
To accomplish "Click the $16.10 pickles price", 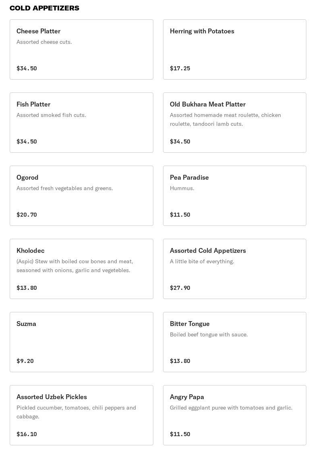I will tap(27, 434).
